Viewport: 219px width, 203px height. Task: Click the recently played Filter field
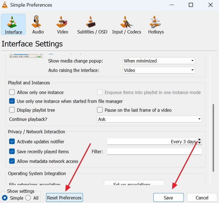154,152
